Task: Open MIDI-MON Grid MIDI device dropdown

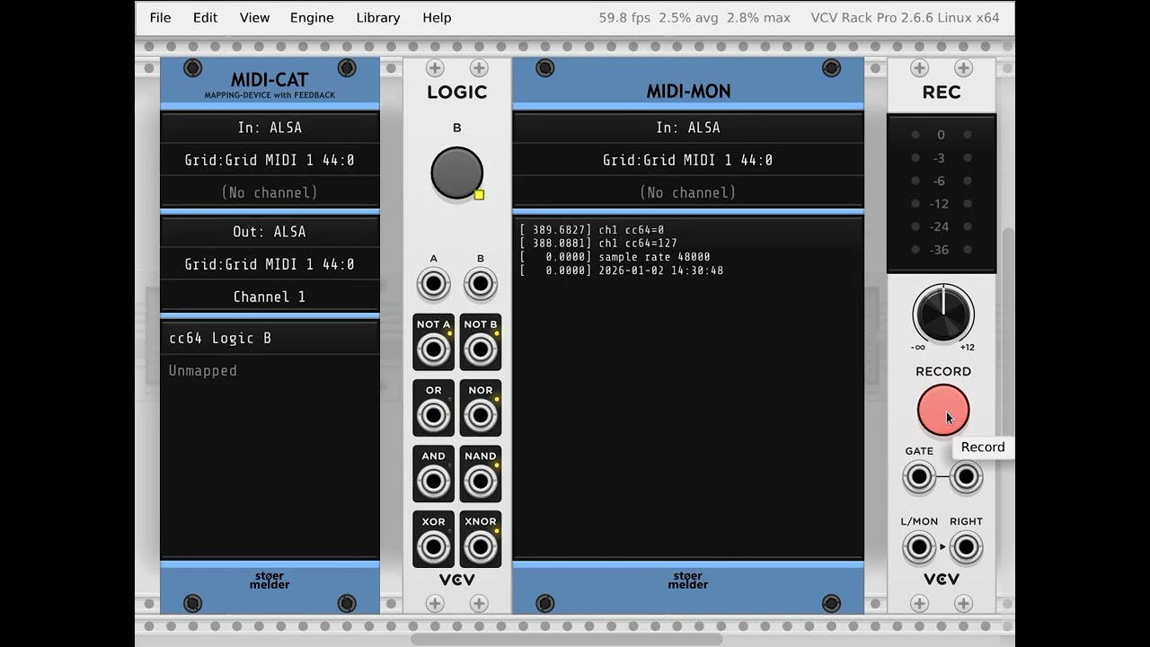Action: pos(688,160)
